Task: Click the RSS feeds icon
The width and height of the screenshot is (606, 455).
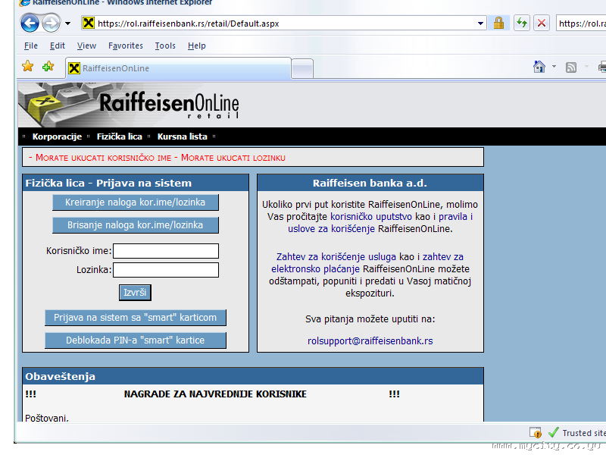Action: click(x=571, y=67)
